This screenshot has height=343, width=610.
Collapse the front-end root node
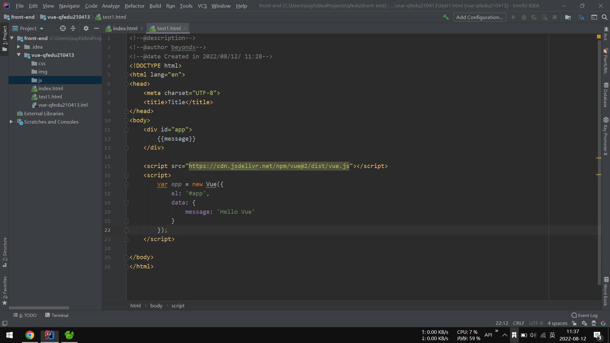pos(12,38)
